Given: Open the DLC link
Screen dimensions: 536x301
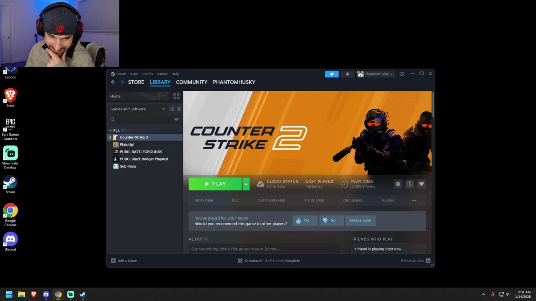Looking at the screenshot, I should click(x=235, y=200).
